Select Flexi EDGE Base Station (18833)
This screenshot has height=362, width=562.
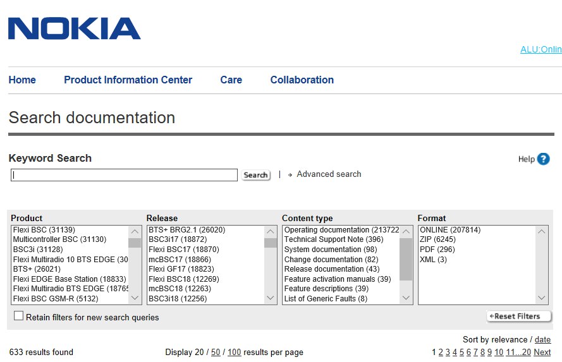(x=70, y=279)
